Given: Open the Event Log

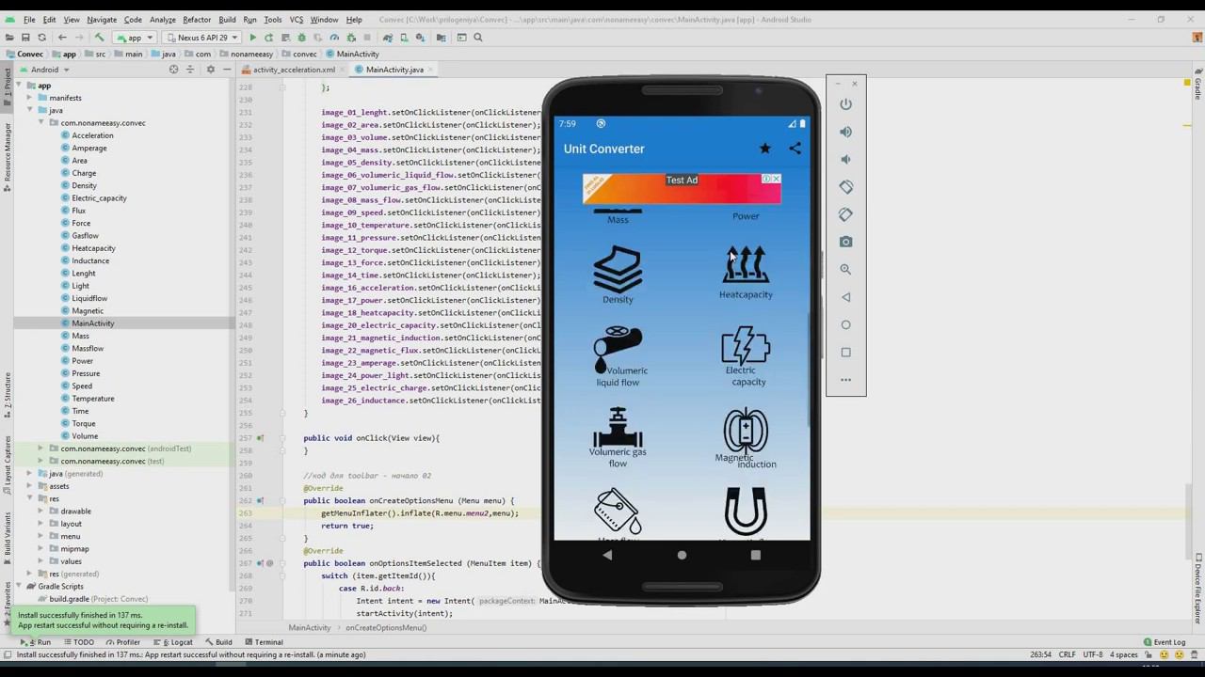Looking at the screenshot, I should click(1164, 642).
